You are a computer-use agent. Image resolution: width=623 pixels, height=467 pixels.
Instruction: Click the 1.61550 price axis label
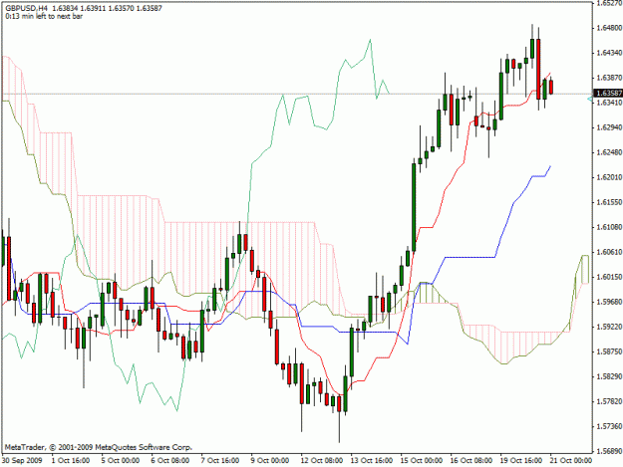click(x=609, y=202)
